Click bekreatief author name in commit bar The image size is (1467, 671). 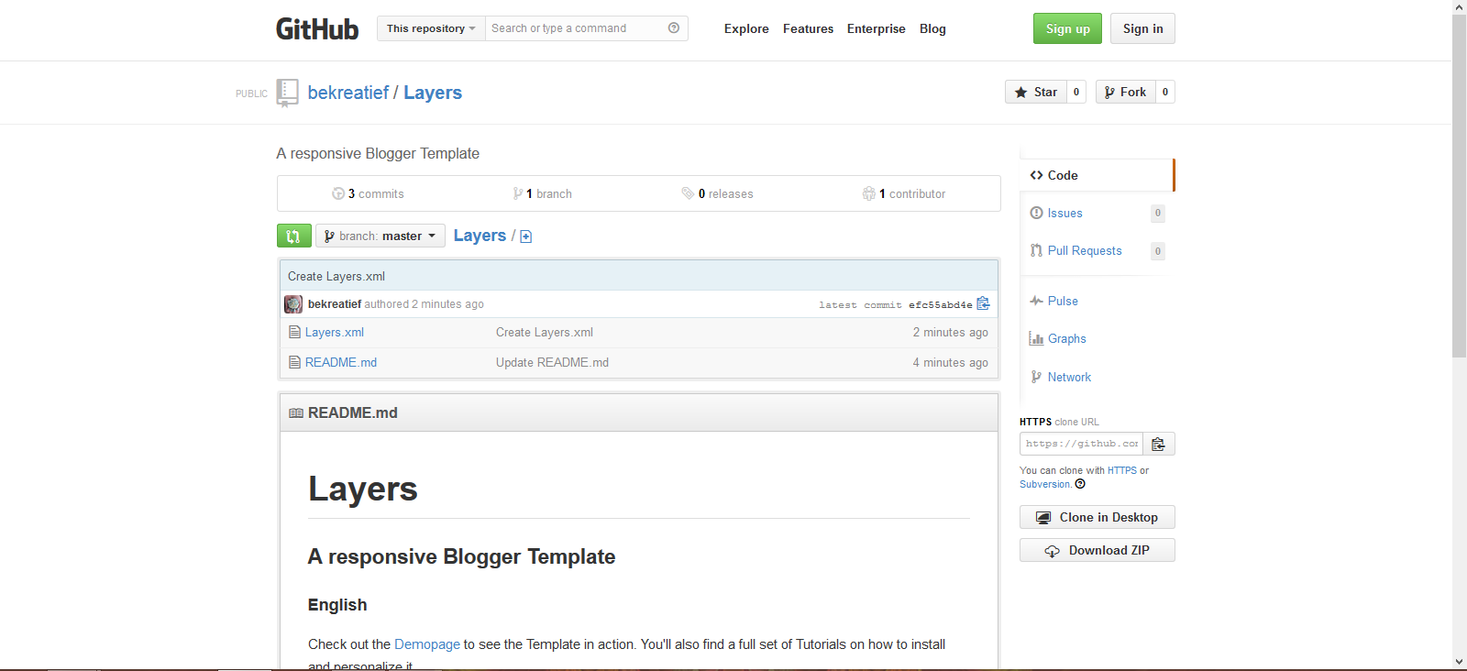(335, 304)
